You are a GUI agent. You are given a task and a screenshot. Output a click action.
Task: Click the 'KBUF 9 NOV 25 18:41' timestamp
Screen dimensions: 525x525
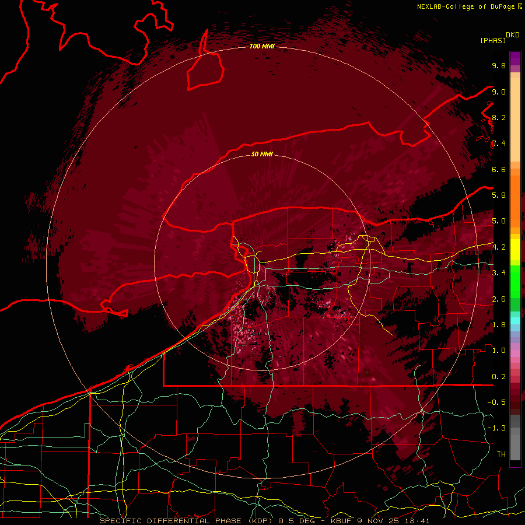coord(380,521)
